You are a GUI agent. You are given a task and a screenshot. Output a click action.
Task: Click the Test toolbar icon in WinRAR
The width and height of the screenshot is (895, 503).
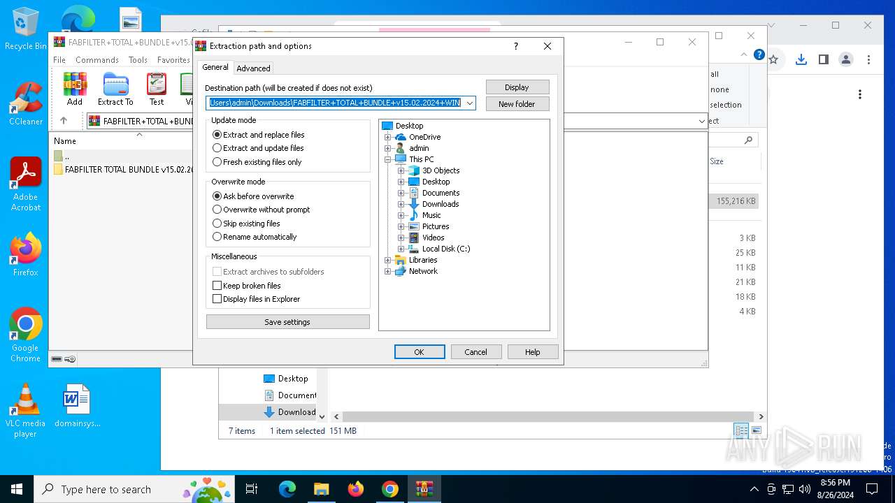tap(157, 89)
